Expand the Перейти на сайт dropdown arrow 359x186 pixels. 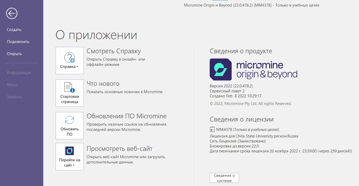pos(74,165)
